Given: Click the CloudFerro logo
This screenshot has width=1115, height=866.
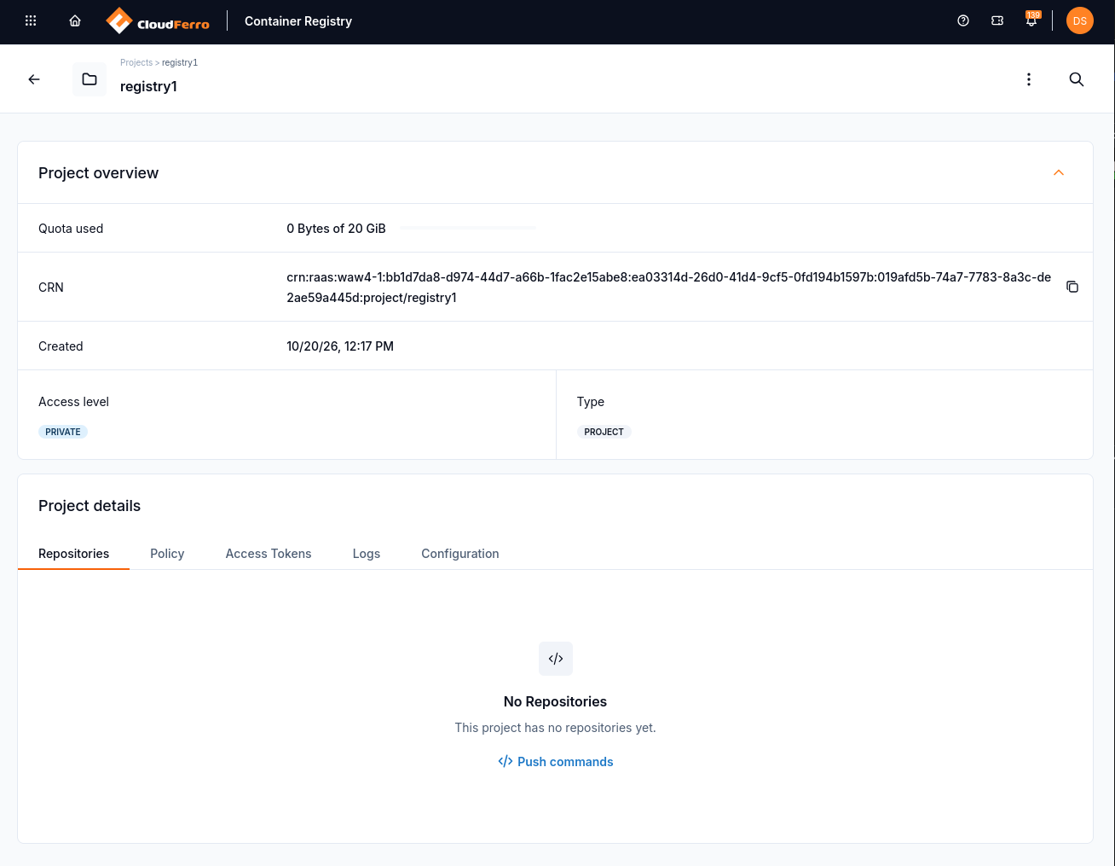Looking at the screenshot, I should click(158, 21).
